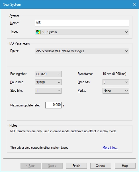Click the Byte frame value text
The width and height of the screenshot is (139, 172).
115,74
